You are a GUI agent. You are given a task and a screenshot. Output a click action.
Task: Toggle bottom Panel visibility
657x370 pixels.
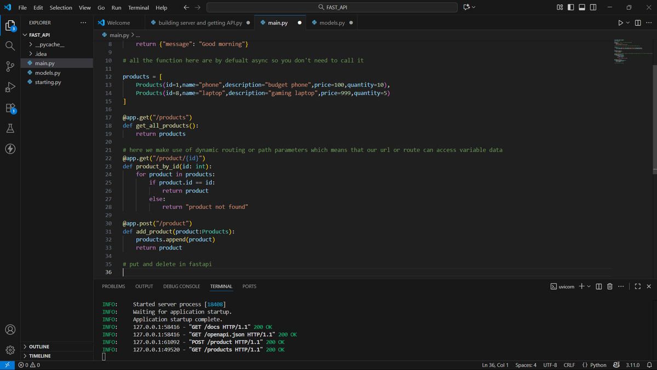click(583, 8)
